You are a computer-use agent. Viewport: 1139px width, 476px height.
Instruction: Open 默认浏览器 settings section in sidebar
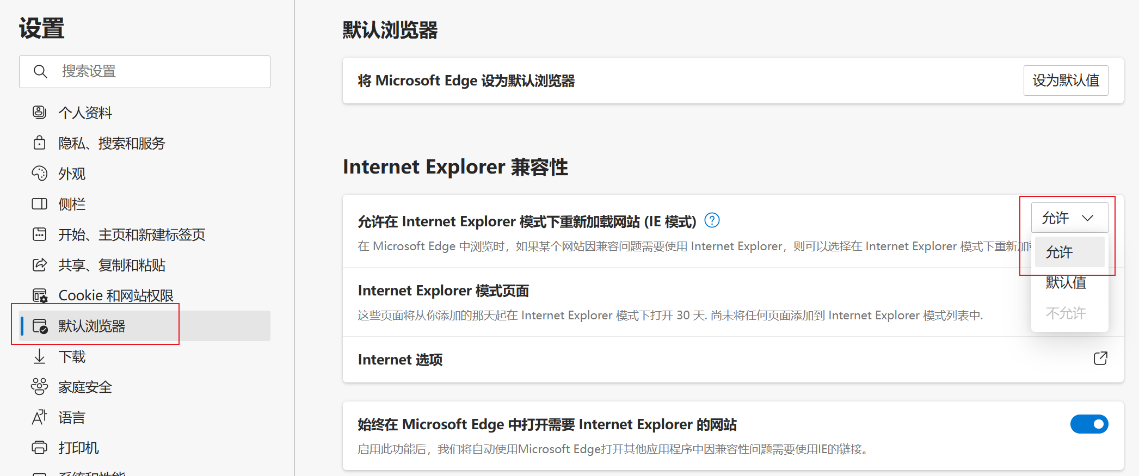(x=91, y=326)
